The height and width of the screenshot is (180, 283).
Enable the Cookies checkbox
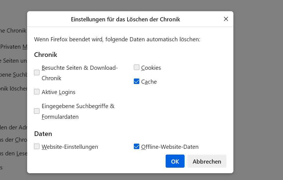[x=137, y=67]
